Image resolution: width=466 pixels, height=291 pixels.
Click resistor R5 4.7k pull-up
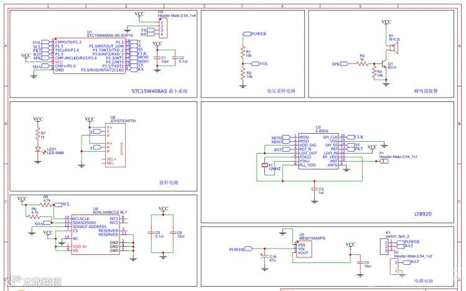pyautogui.click(x=45, y=205)
